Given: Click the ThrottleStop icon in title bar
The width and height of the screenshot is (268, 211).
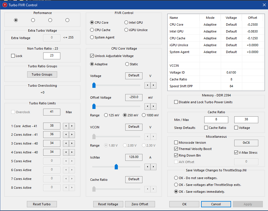Looking at the screenshot, I should point(5,5).
